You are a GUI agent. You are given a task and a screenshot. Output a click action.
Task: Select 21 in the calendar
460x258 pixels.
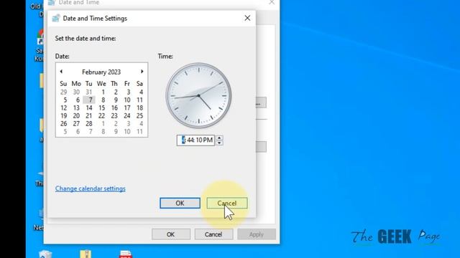click(x=89, y=116)
